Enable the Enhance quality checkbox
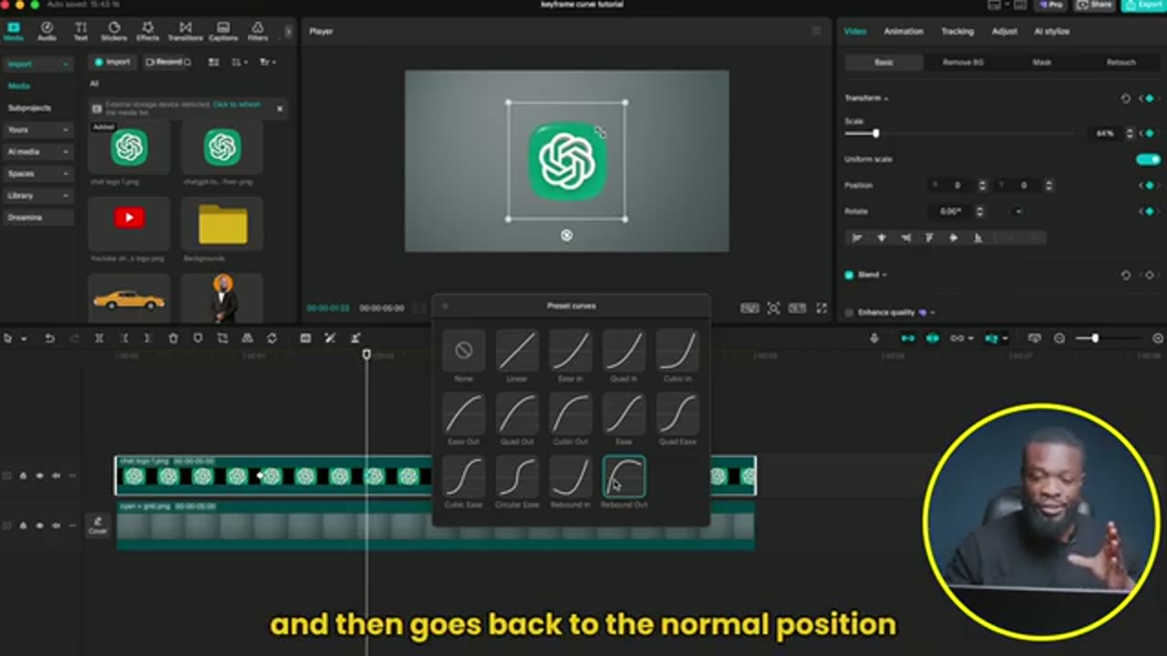This screenshot has width=1167, height=656. pyautogui.click(x=849, y=313)
